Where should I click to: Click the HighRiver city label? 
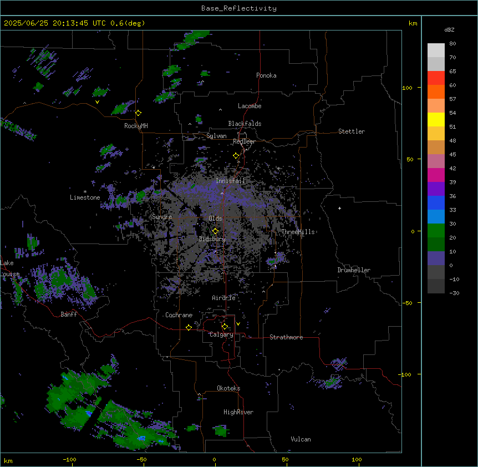click(x=238, y=412)
